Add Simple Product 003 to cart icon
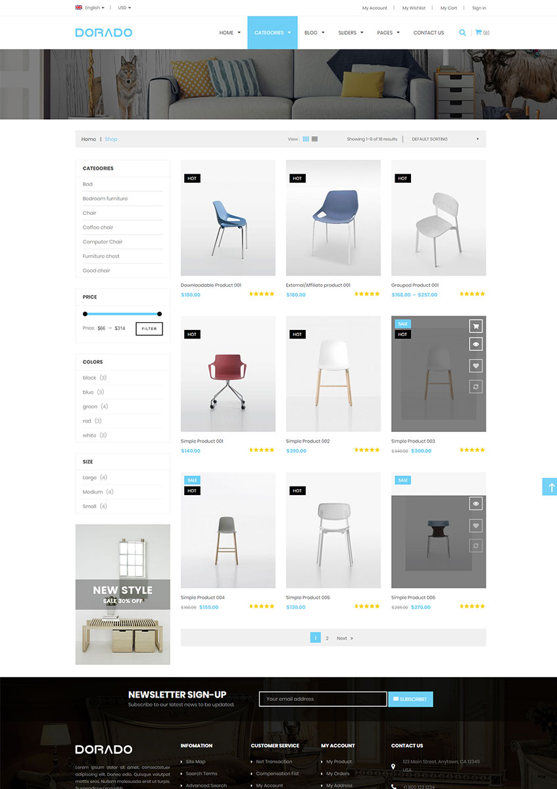Image resolution: width=557 pixels, height=789 pixels. tap(476, 325)
